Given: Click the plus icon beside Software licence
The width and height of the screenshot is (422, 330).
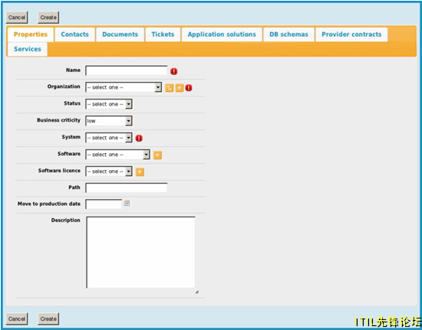Looking at the screenshot, I should click(x=140, y=172).
